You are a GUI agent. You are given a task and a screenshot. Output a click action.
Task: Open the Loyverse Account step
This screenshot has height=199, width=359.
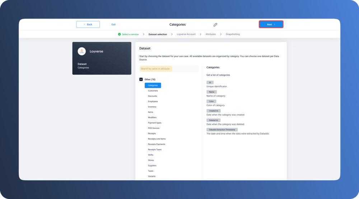click(186, 34)
